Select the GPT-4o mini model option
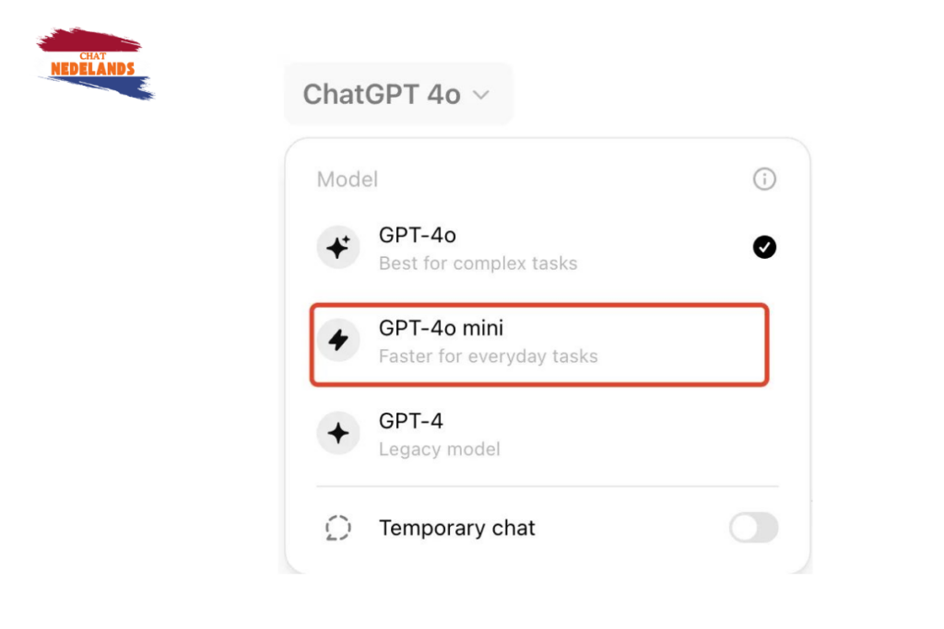 538,343
